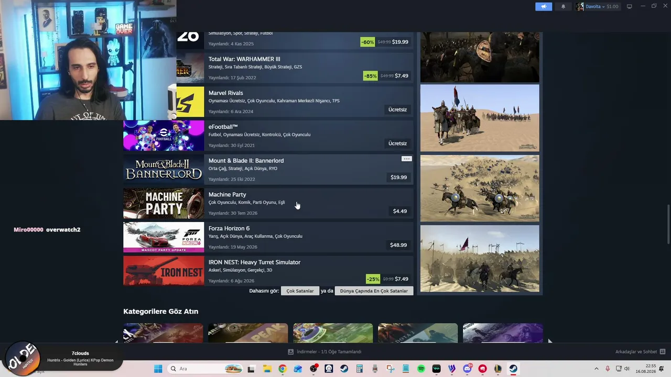
Task: Click the Marvel Rivals Ücretsiz label
Action: pos(397,109)
